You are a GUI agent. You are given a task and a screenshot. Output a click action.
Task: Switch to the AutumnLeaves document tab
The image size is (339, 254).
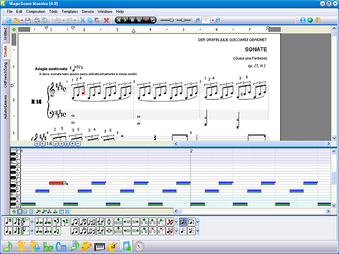point(6,107)
